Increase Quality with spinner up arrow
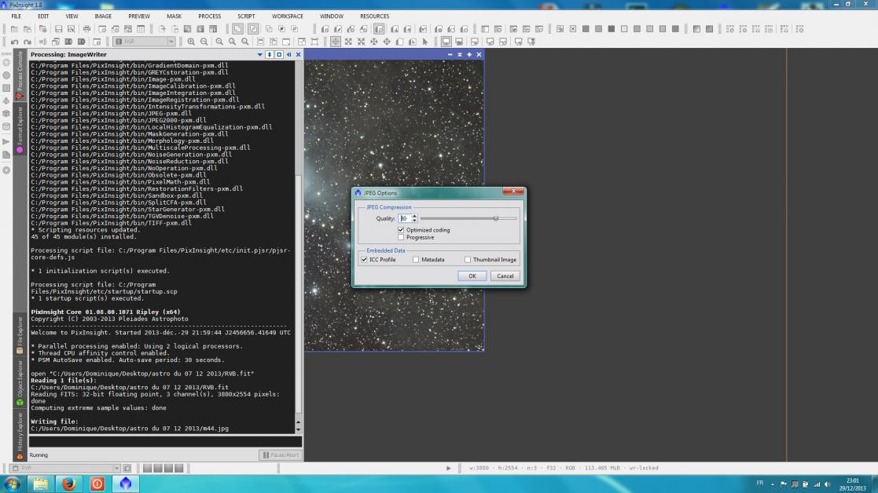The width and height of the screenshot is (878, 493). point(414,217)
